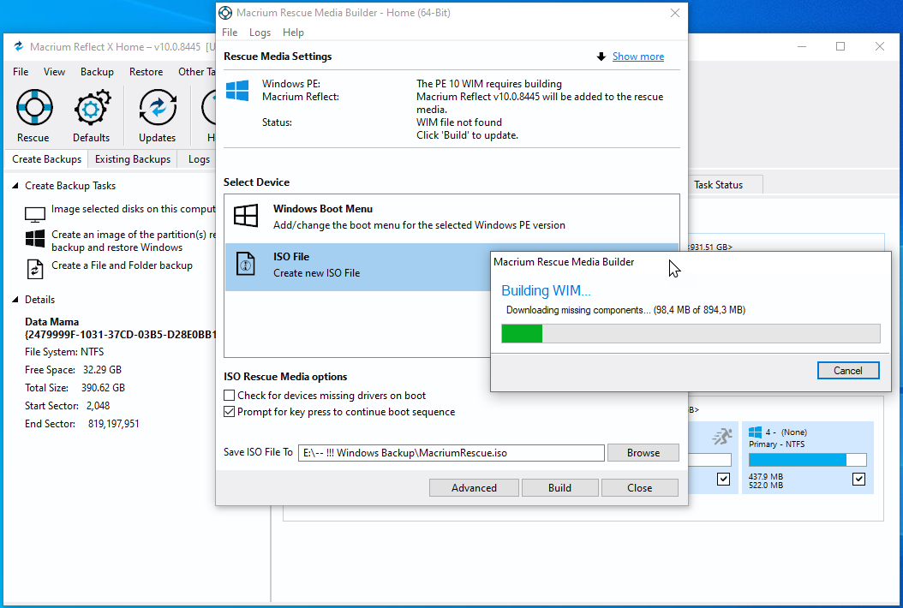903x608 pixels.
Task: Open Restore menu in Macrium Reflect
Action: point(146,71)
